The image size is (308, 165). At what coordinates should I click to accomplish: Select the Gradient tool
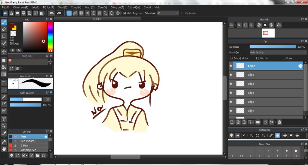click(x=4, y=74)
